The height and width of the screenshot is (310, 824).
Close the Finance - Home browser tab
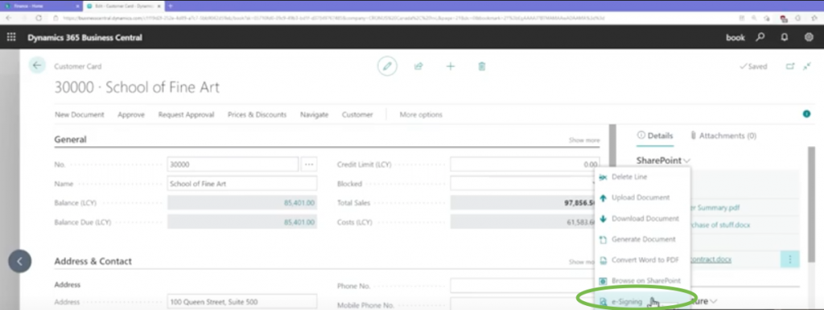[x=78, y=6]
